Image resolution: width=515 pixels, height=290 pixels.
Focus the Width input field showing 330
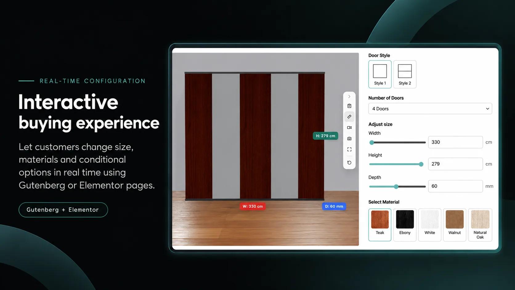[x=455, y=142]
